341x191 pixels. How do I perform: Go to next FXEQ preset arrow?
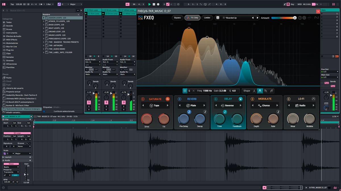[258, 18]
